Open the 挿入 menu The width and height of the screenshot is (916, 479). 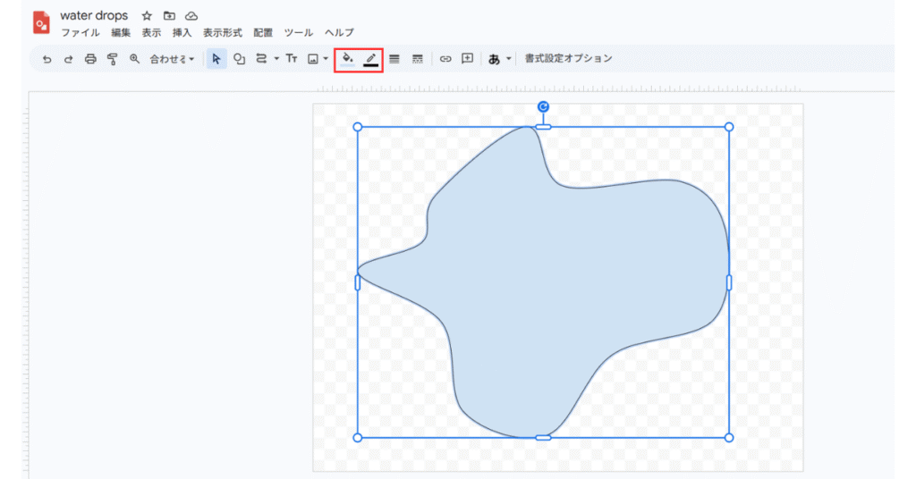[182, 33]
